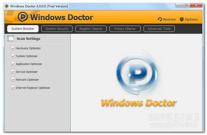This screenshot has height=135, width=207.
Task: Minimize the Windows Doctor window
Action: [179, 5]
